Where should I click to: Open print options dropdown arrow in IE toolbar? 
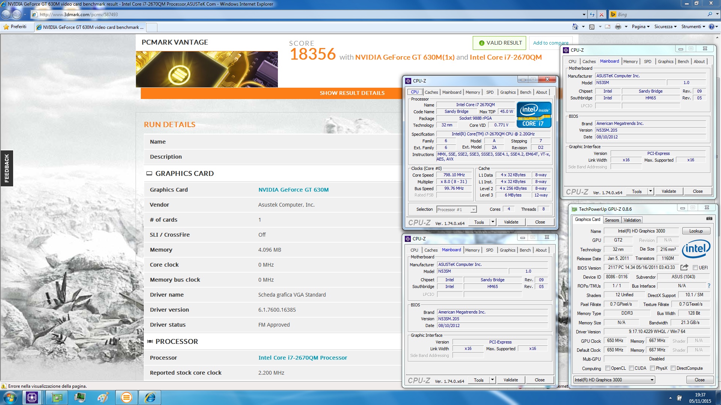[x=626, y=27]
